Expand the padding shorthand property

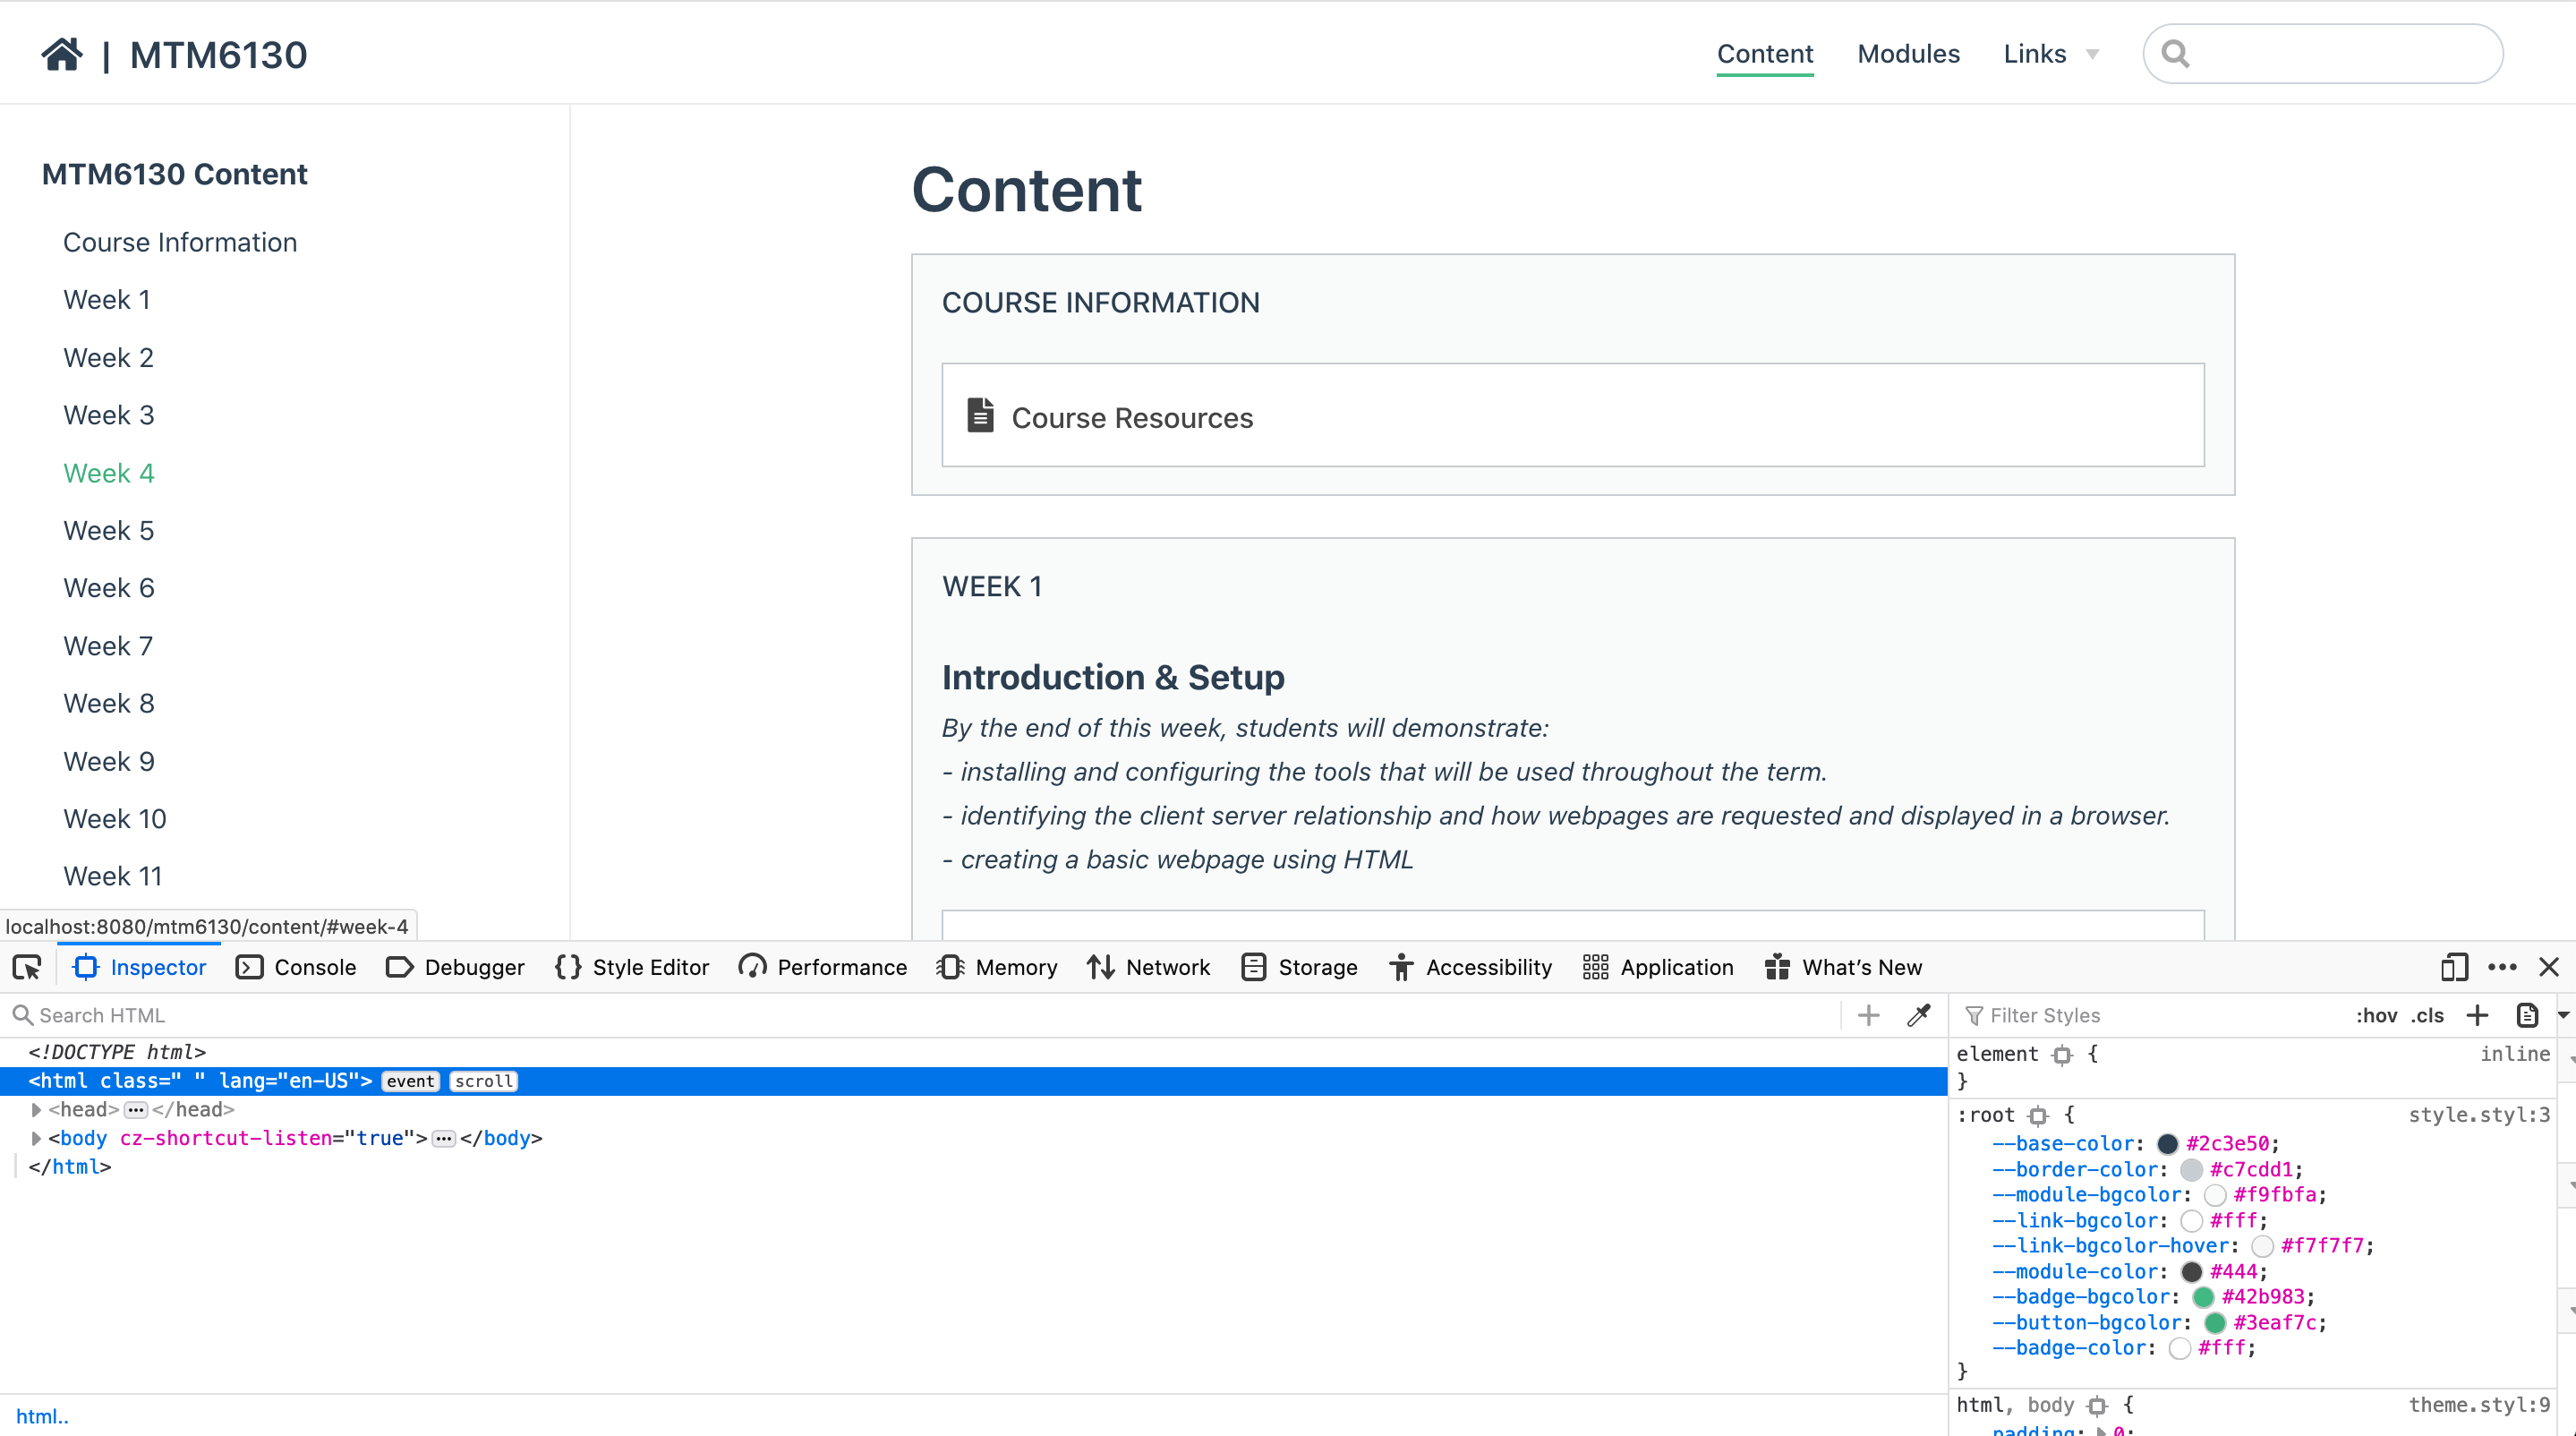tap(2101, 1431)
